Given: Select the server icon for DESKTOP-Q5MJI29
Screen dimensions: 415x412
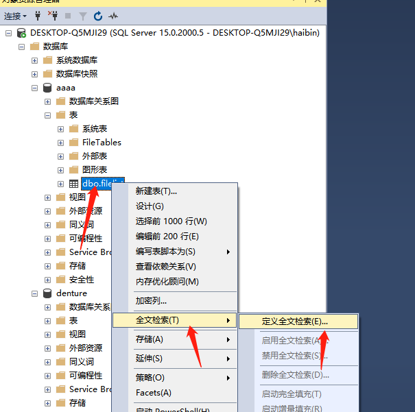Looking at the screenshot, I should point(21,33).
